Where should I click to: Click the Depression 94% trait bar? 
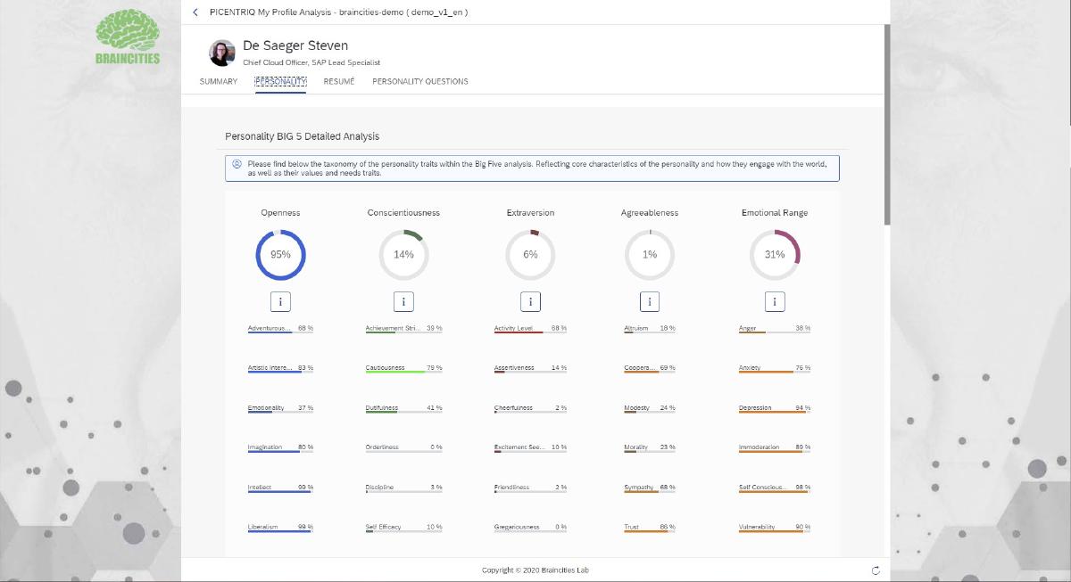coord(775,412)
